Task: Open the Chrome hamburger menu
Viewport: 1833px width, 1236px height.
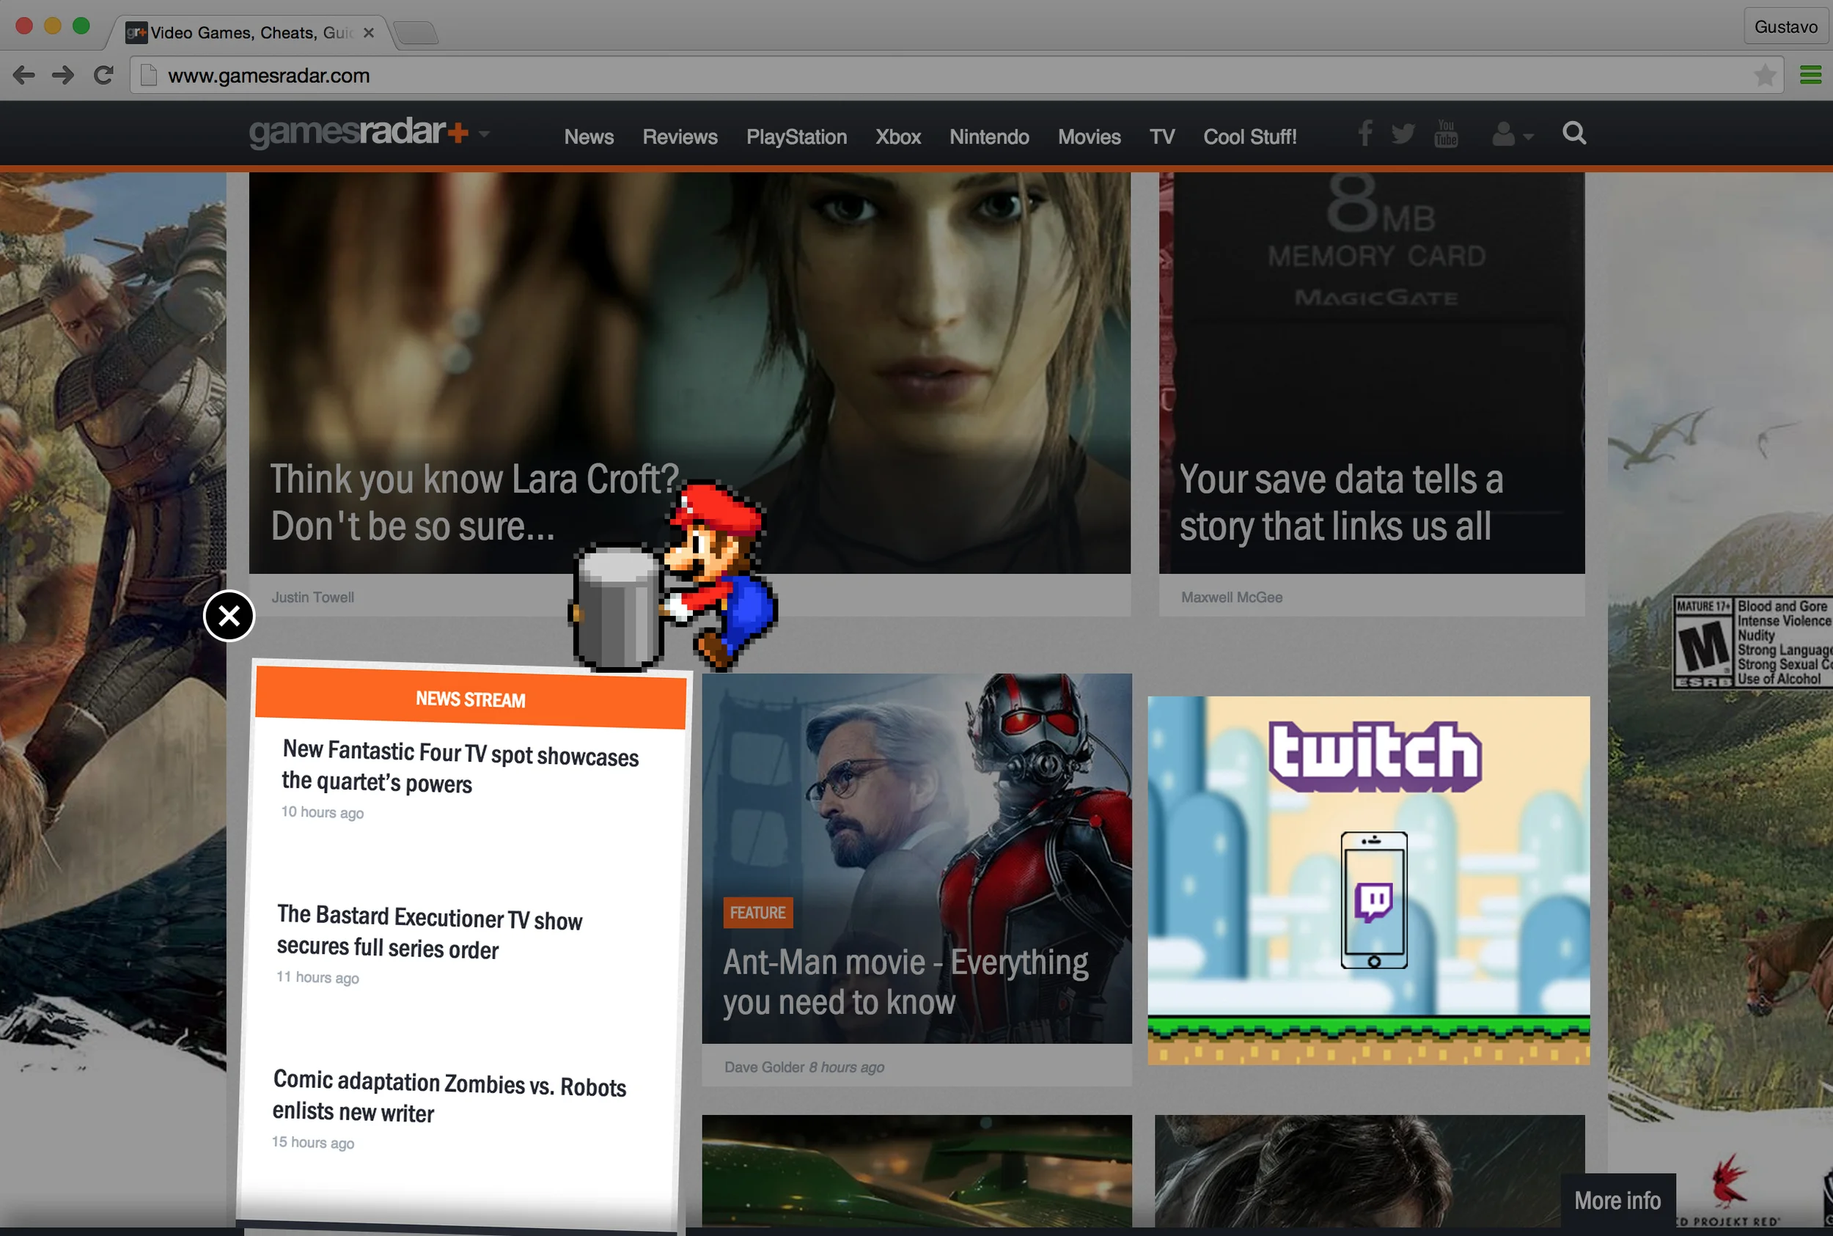Action: tap(1810, 76)
